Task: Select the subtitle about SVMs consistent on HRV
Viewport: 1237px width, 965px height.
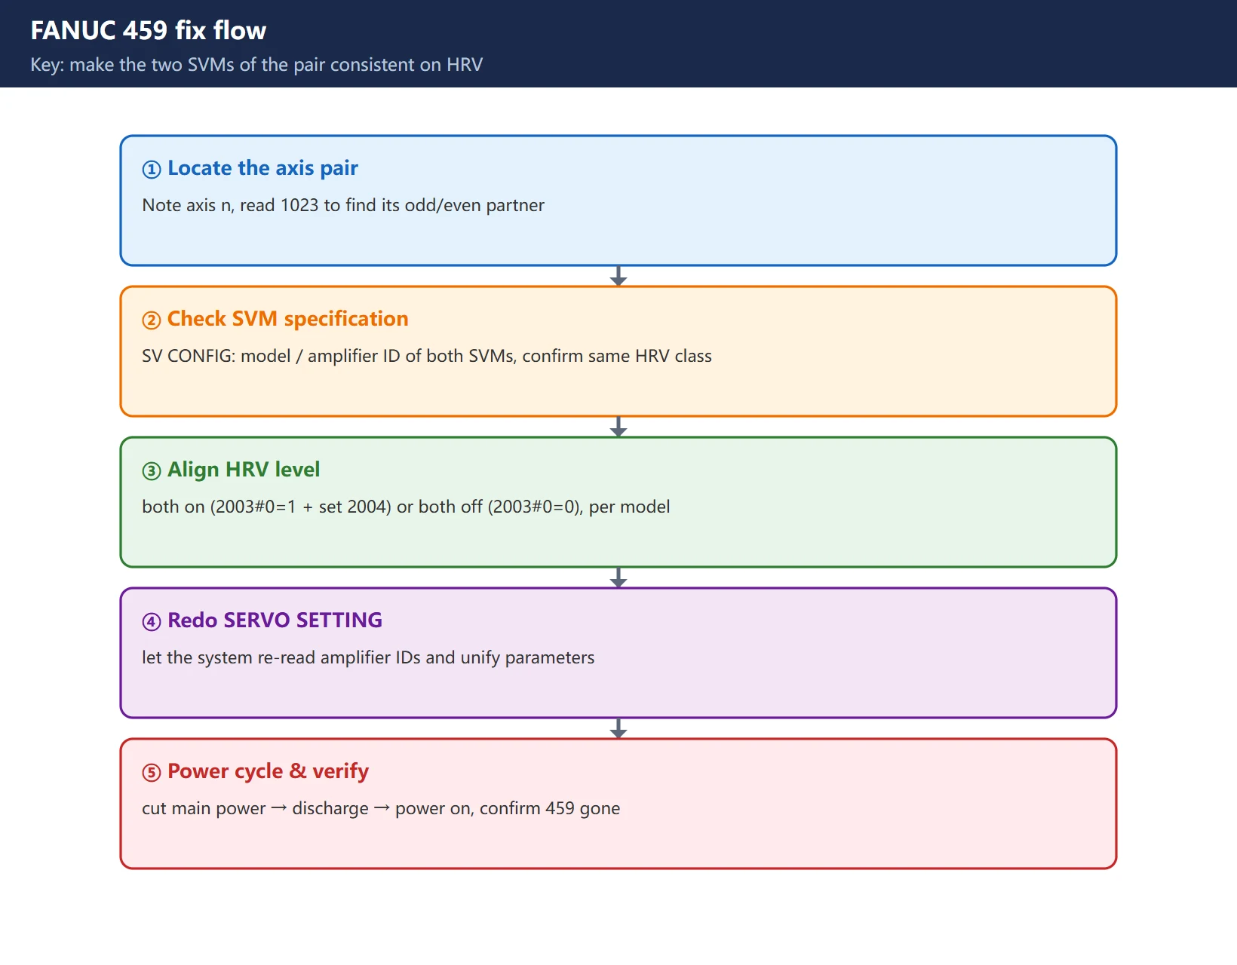Action: (x=256, y=65)
